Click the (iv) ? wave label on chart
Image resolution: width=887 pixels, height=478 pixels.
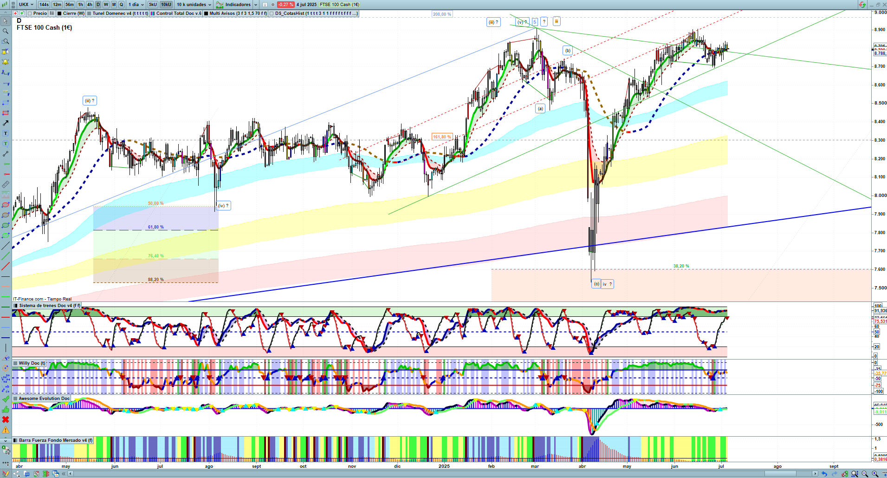pyautogui.click(x=223, y=205)
